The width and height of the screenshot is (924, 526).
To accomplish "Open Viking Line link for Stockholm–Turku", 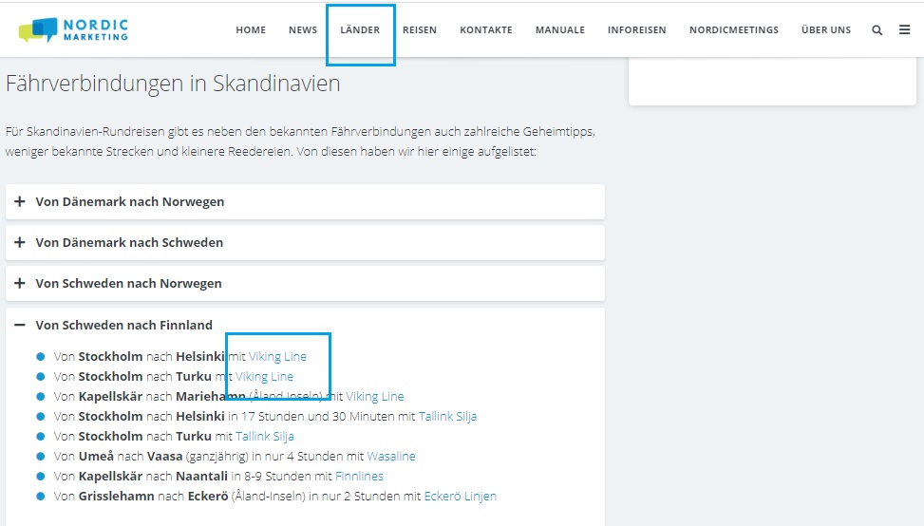I will coord(265,376).
